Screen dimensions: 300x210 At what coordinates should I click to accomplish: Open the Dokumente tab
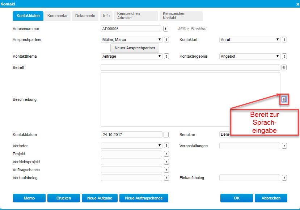85,16
